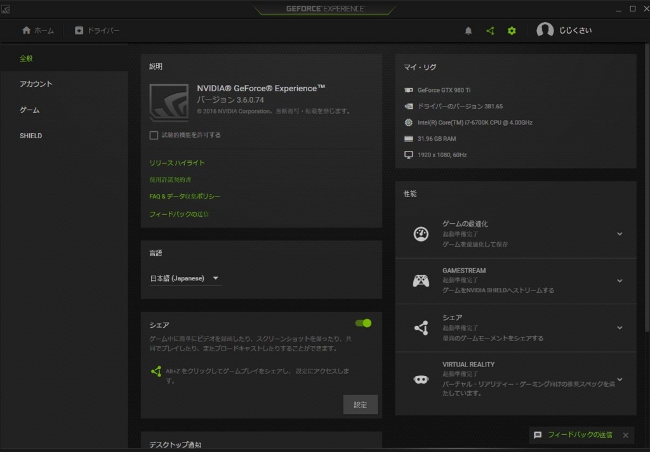Viewport: 650px width, 452px height.
Task: Open the SHIELD settings tab
Action: 64,136
